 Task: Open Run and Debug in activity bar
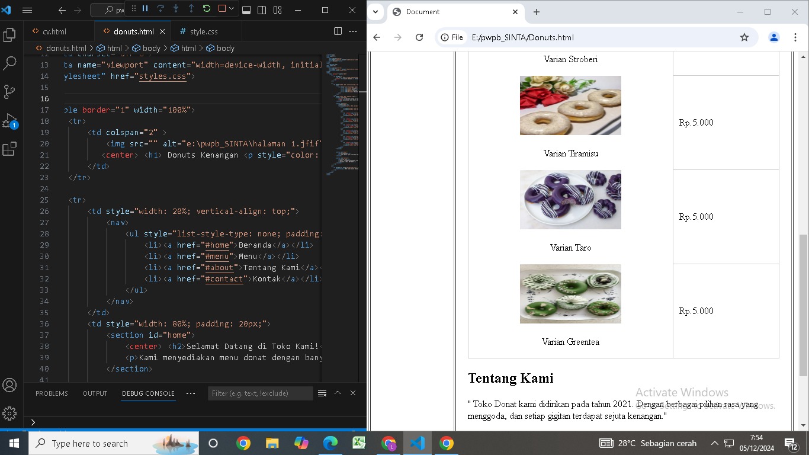point(9,121)
